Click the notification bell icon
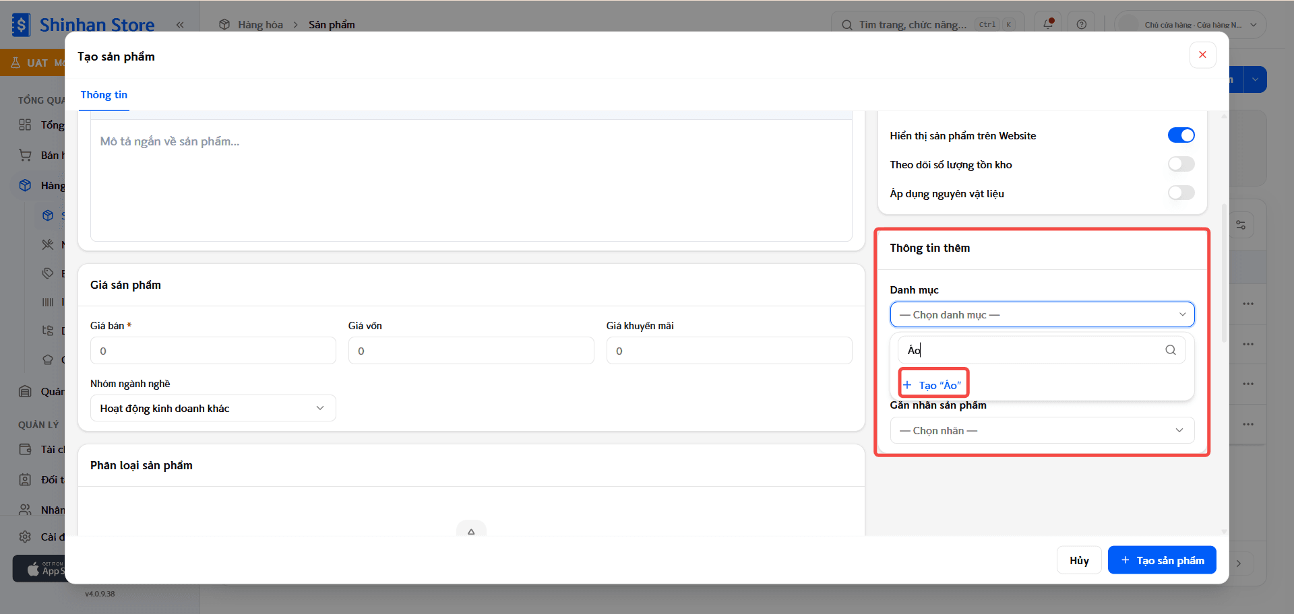This screenshot has height=614, width=1294. pos(1048,24)
